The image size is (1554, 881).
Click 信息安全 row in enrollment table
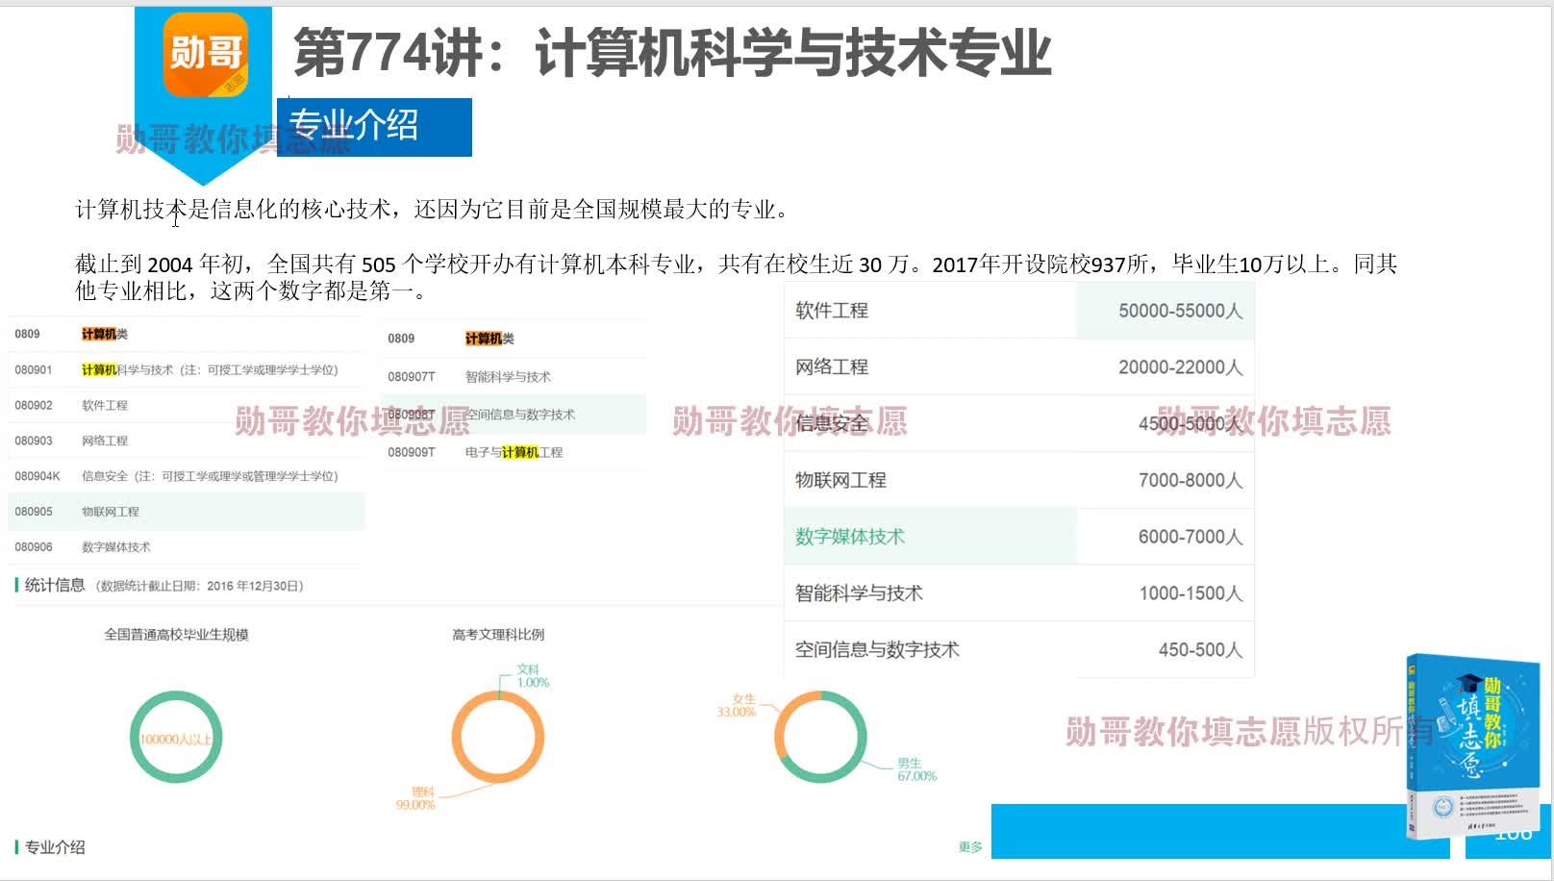[1019, 424]
